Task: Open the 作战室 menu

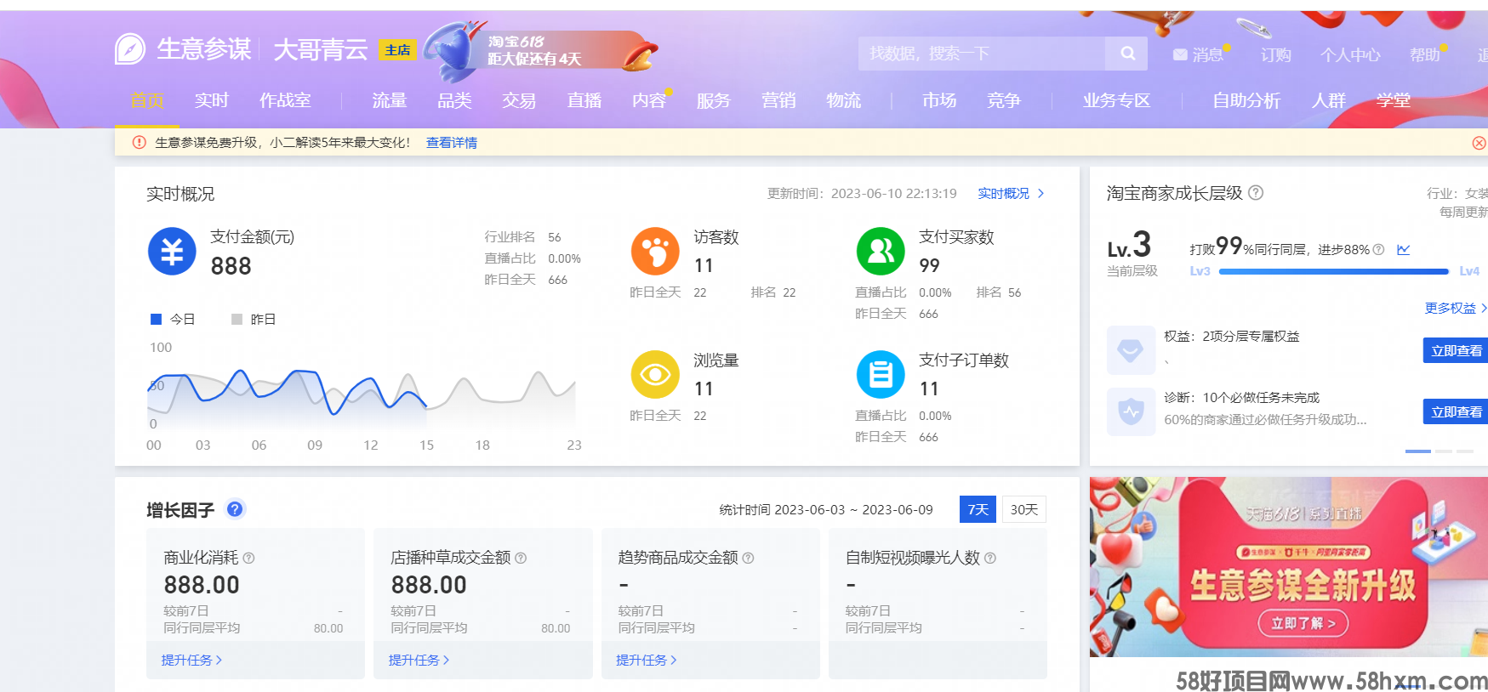Action: 285,100
